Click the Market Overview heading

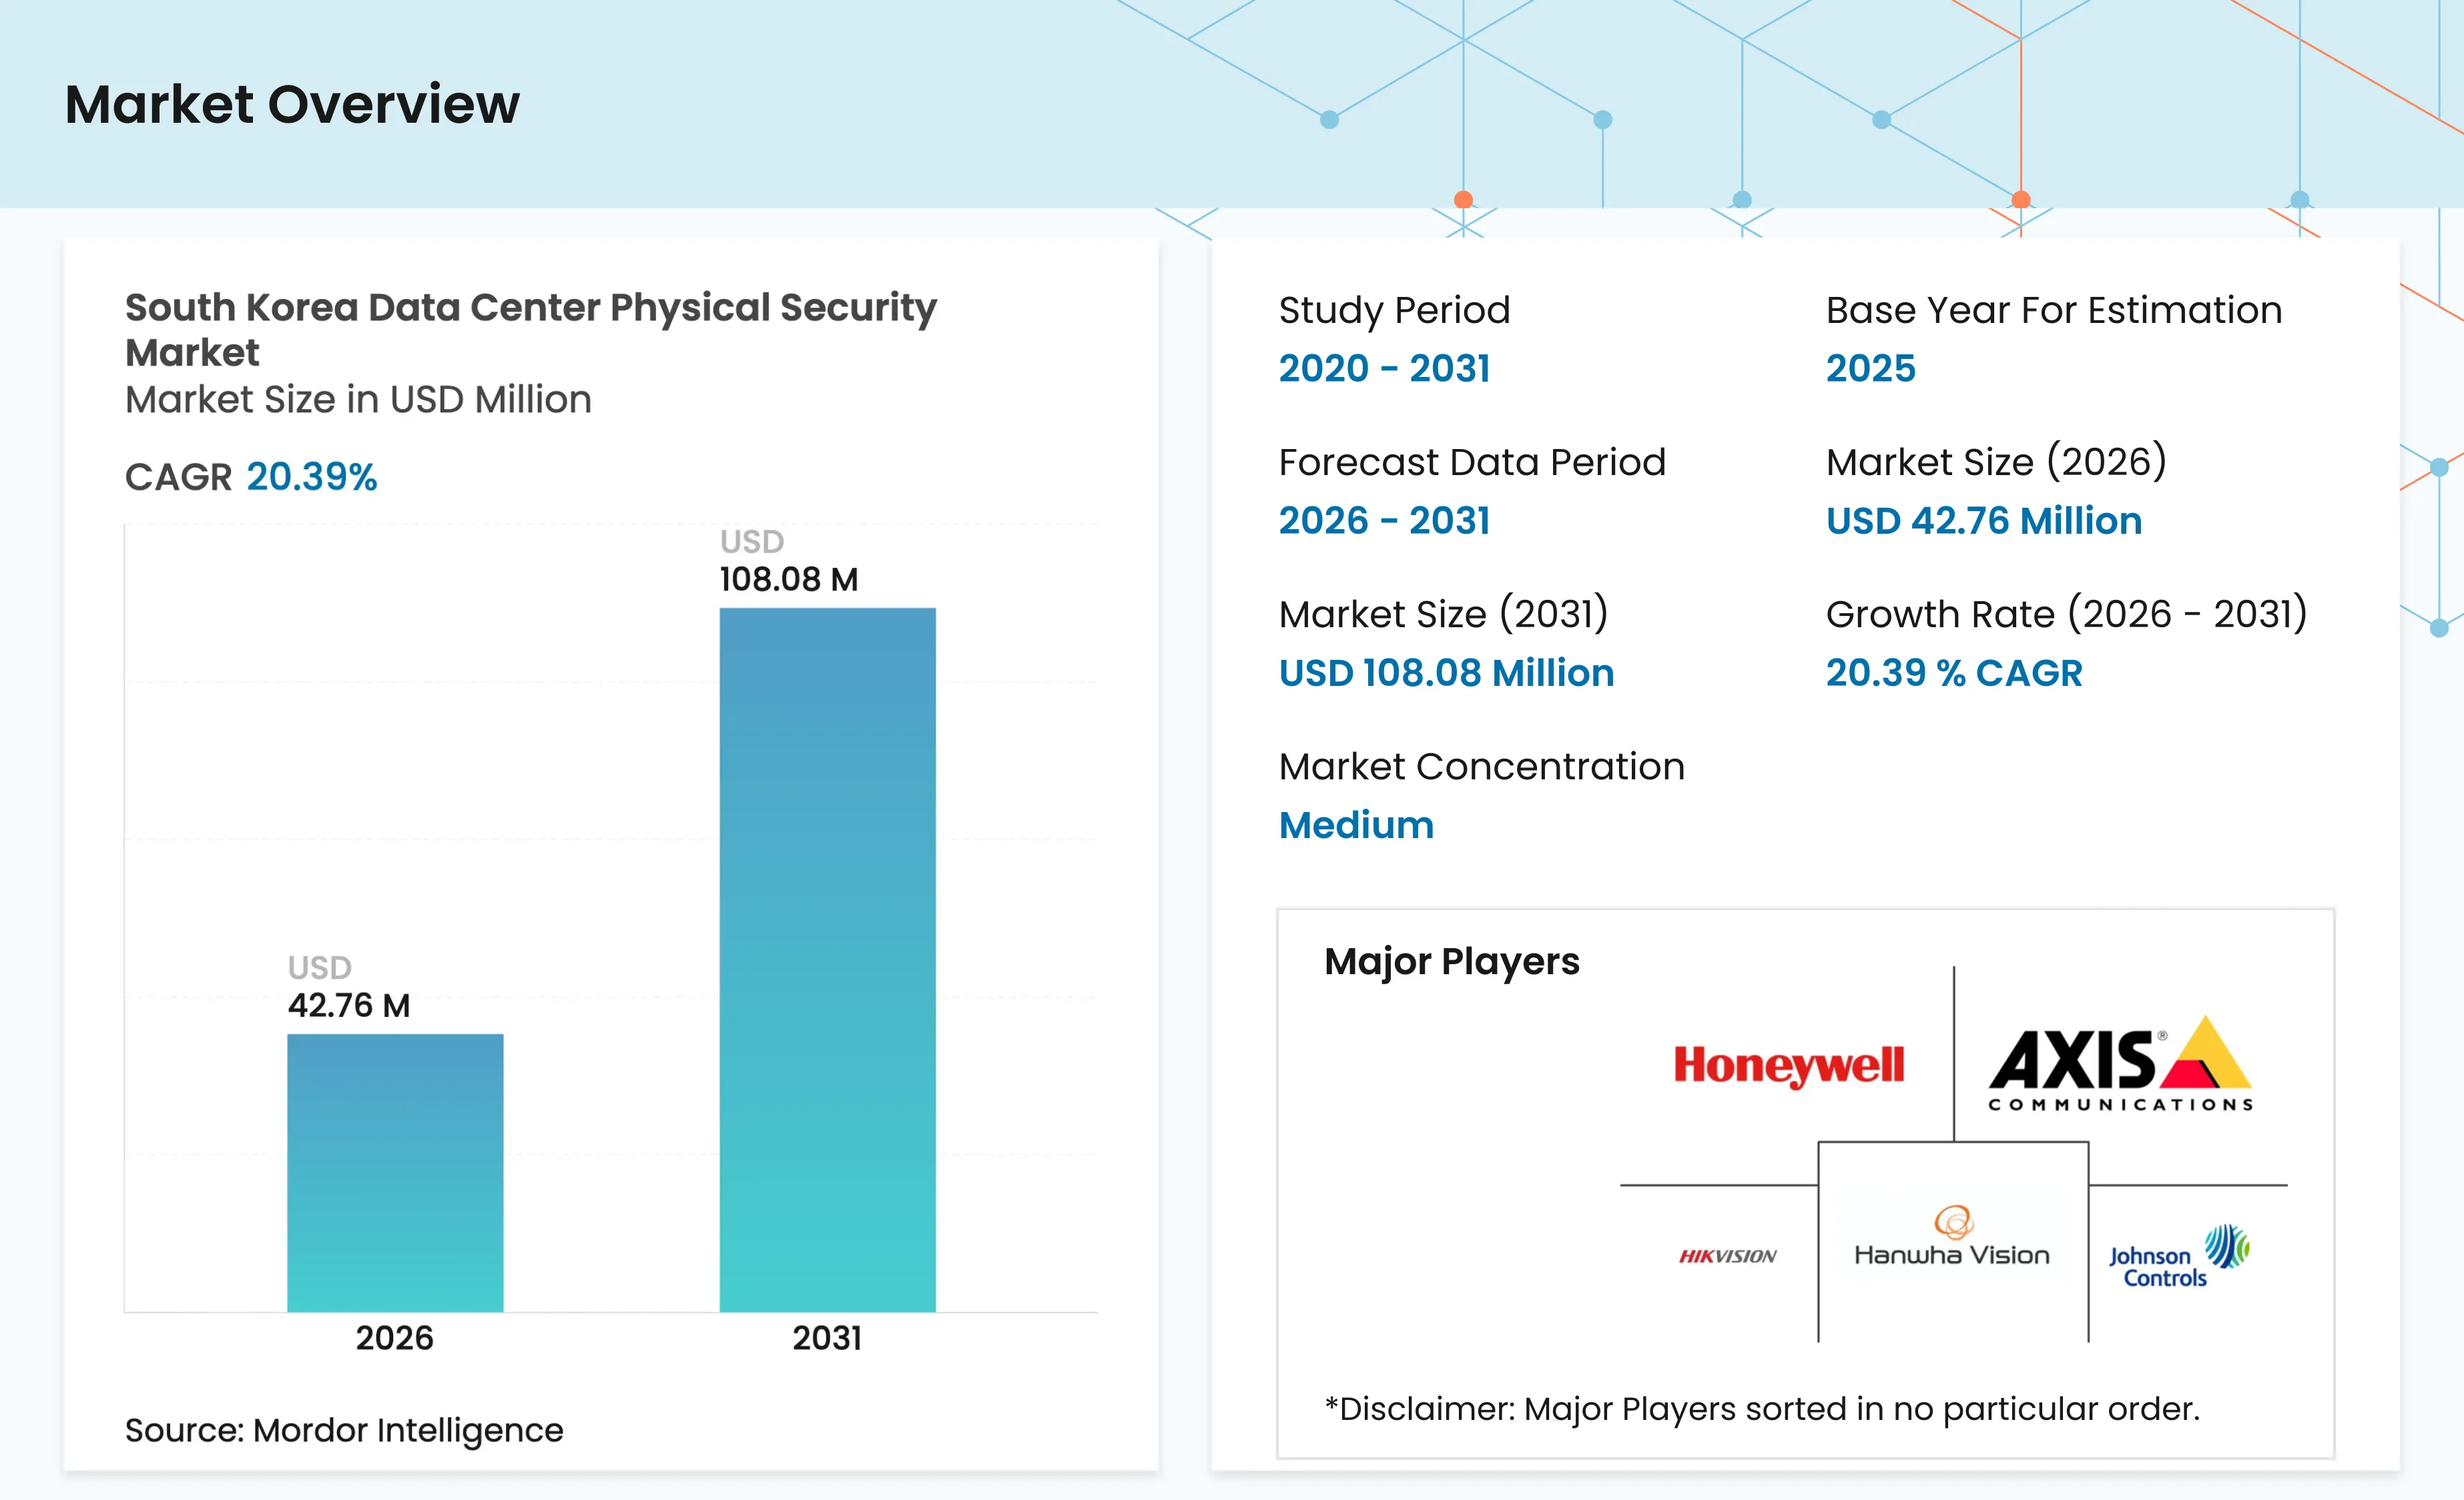click(x=292, y=104)
